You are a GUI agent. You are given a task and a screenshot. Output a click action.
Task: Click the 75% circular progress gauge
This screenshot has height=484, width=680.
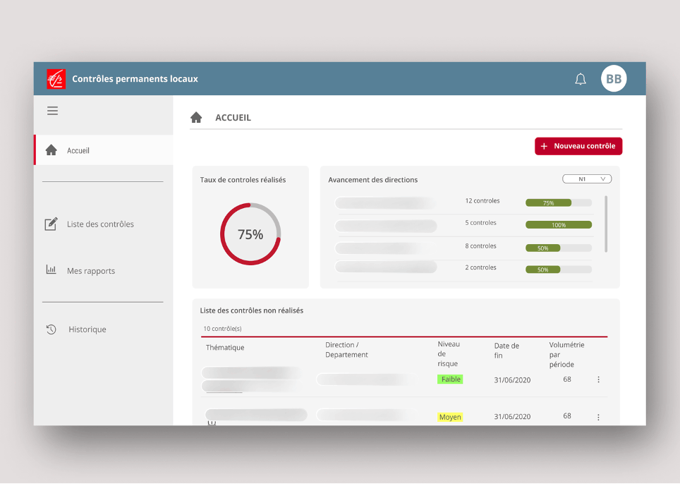[250, 234]
